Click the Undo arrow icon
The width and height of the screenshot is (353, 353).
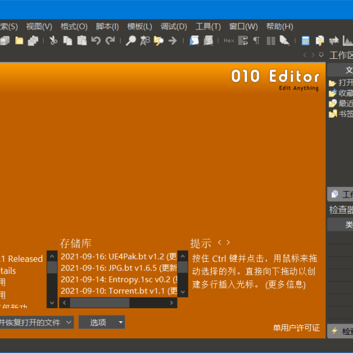point(96,41)
